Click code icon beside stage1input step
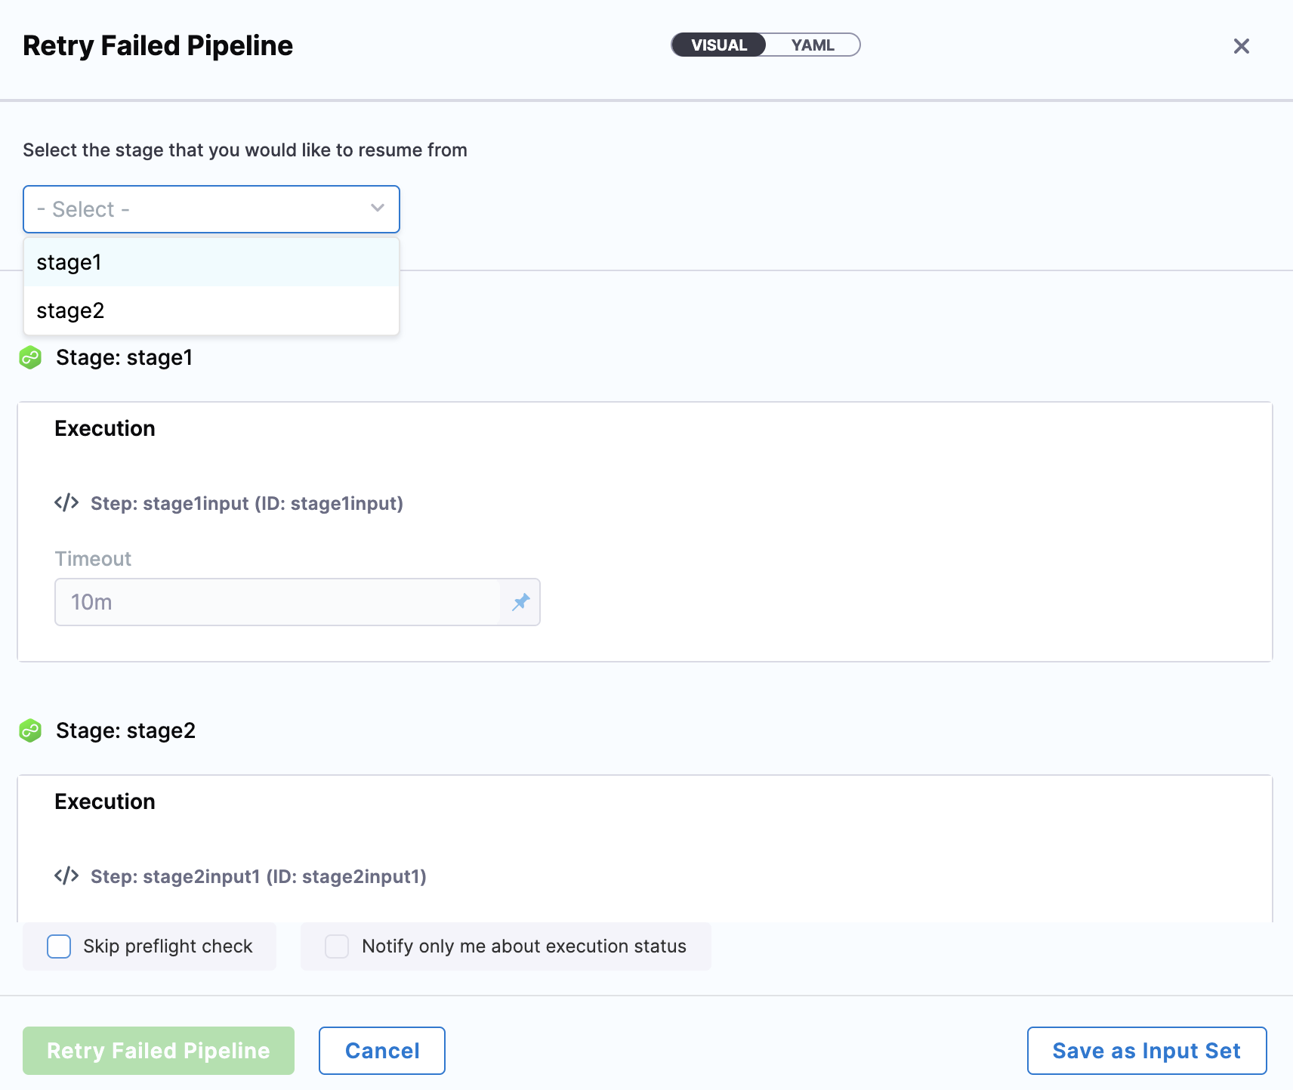Image resolution: width=1293 pixels, height=1090 pixels. pos(66,503)
